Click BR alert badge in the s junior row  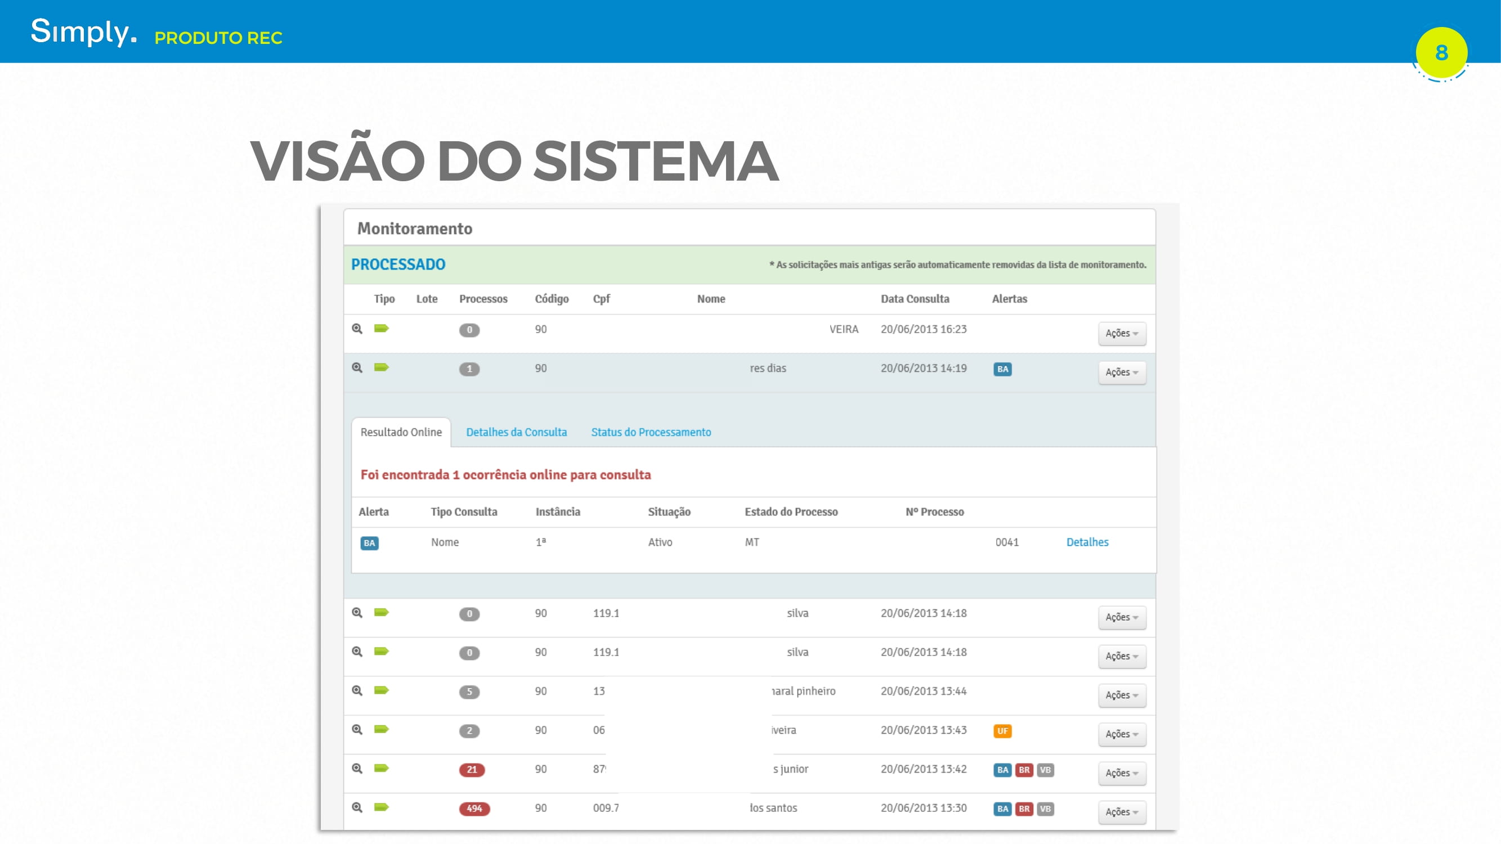tap(1024, 770)
